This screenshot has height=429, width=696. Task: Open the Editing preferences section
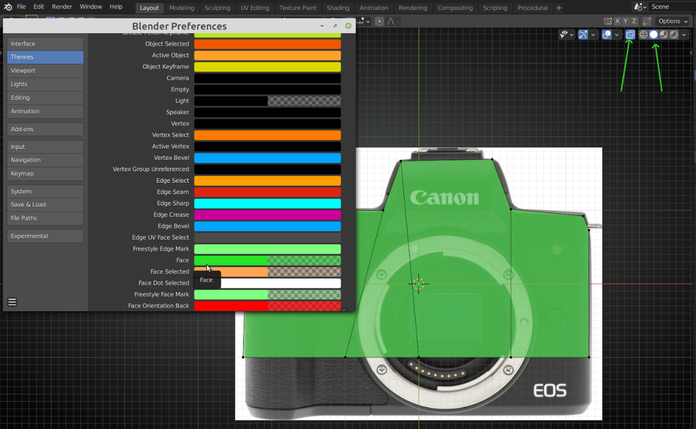click(x=45, y=98)
